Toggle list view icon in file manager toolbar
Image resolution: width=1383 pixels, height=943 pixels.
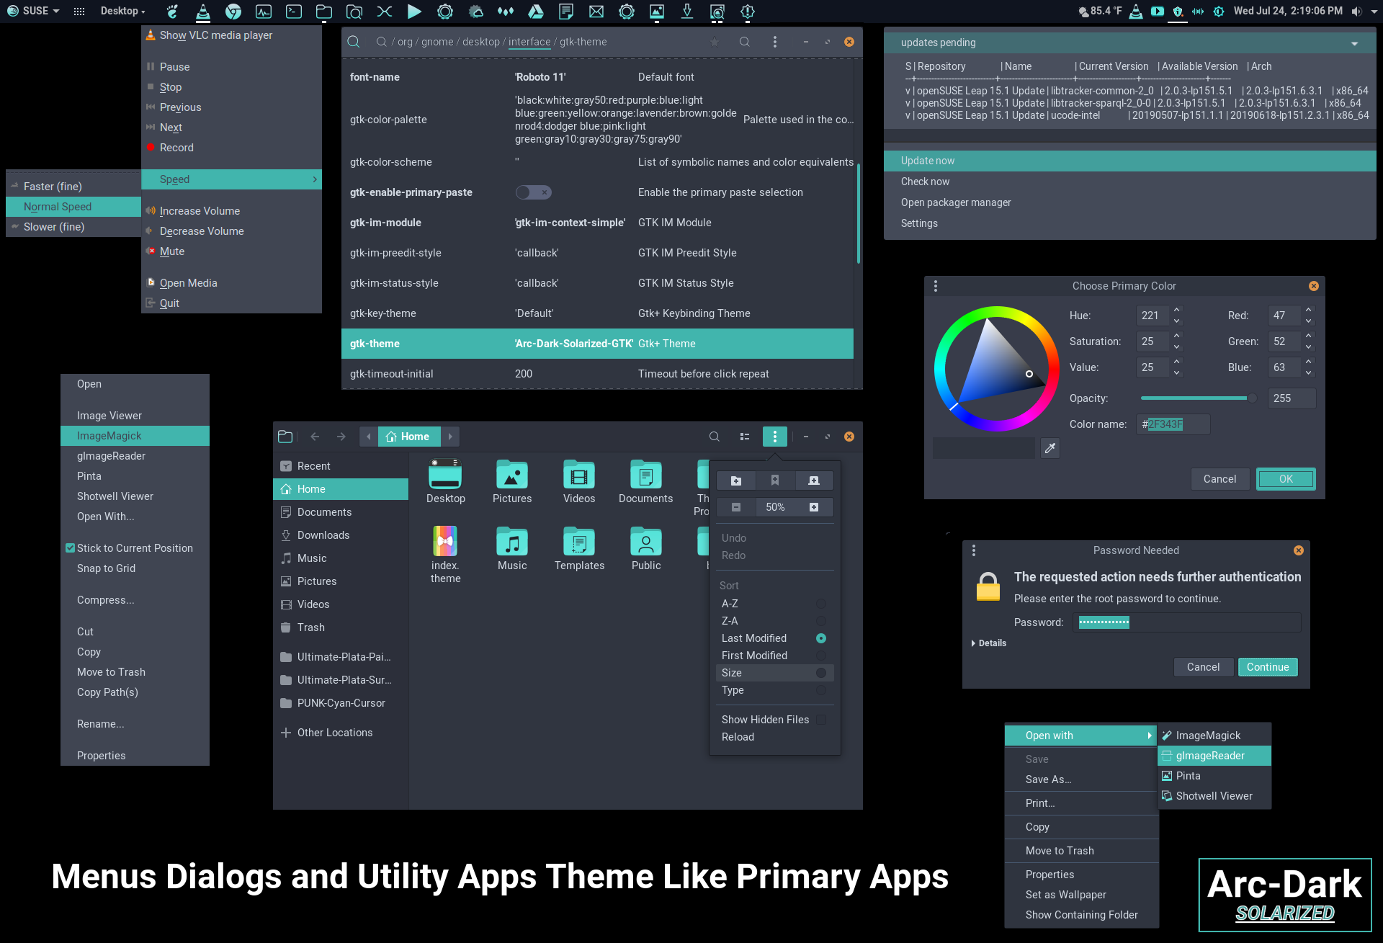[x=745, y=437]
